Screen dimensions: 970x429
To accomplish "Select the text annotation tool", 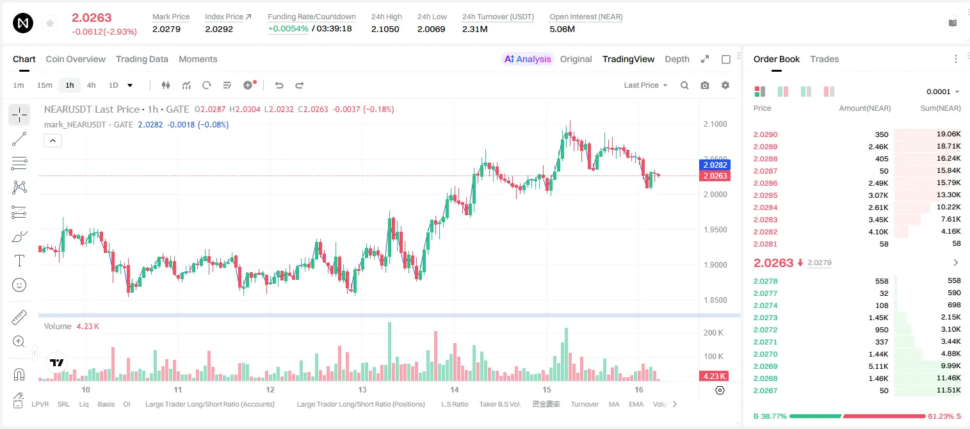I will click(19, 261).
